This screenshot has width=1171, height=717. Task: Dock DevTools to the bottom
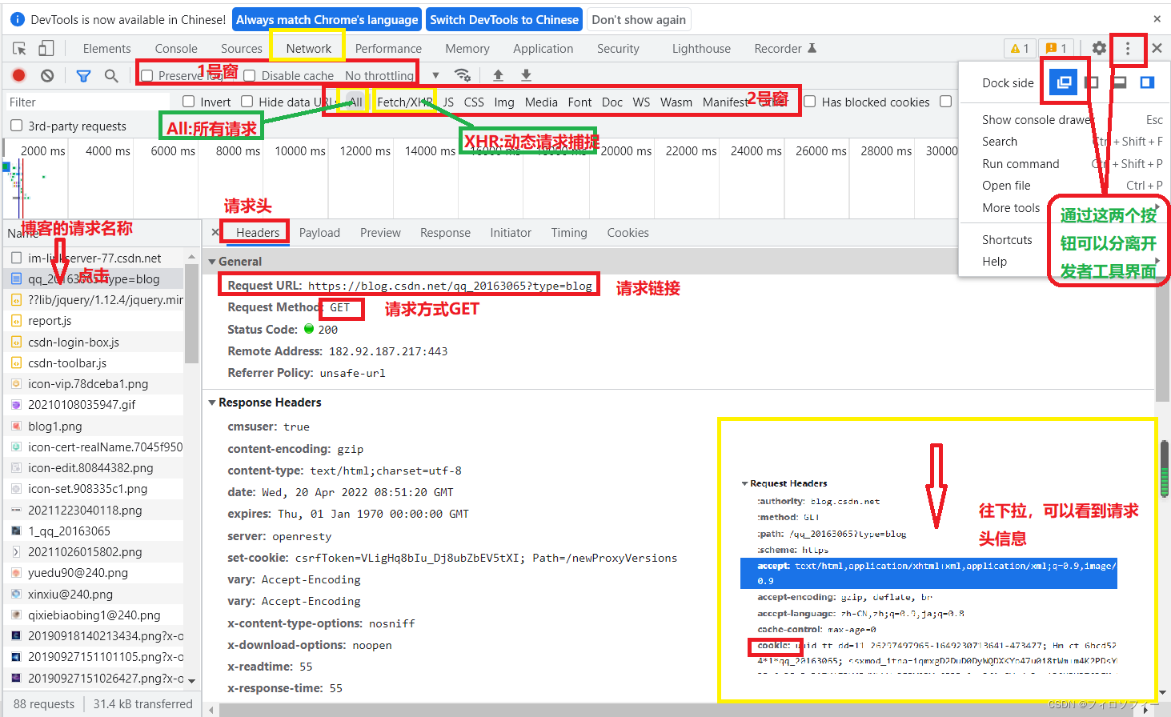tap(1120, 82)
